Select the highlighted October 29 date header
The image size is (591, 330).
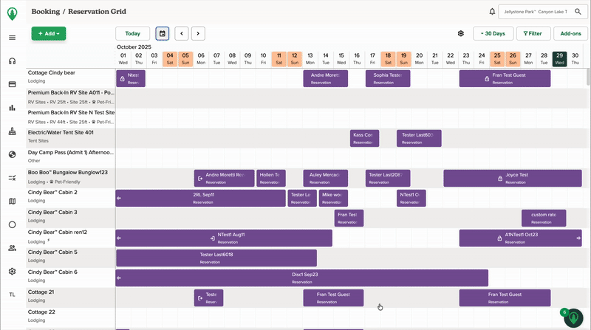(x=560, y=58)
